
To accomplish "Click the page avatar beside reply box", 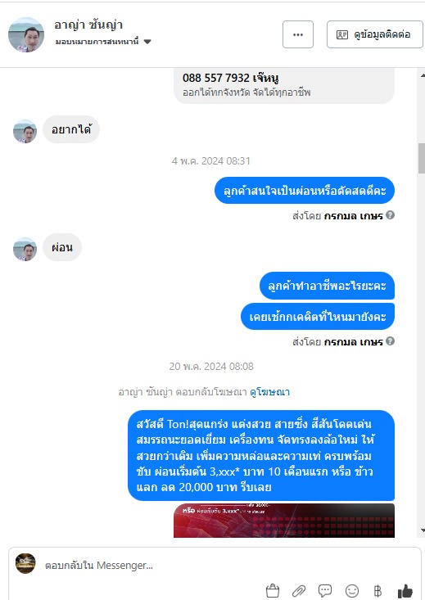I will point(25,563).
